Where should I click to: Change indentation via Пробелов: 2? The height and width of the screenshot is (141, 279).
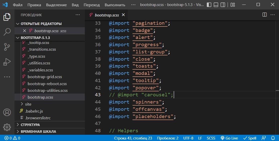pos(168,138)
